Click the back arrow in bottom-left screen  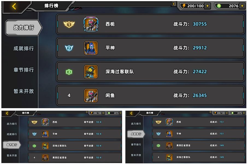point(7,113)
